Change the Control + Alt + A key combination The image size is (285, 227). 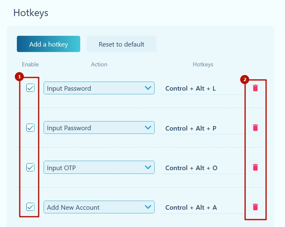tap(202, 207)
